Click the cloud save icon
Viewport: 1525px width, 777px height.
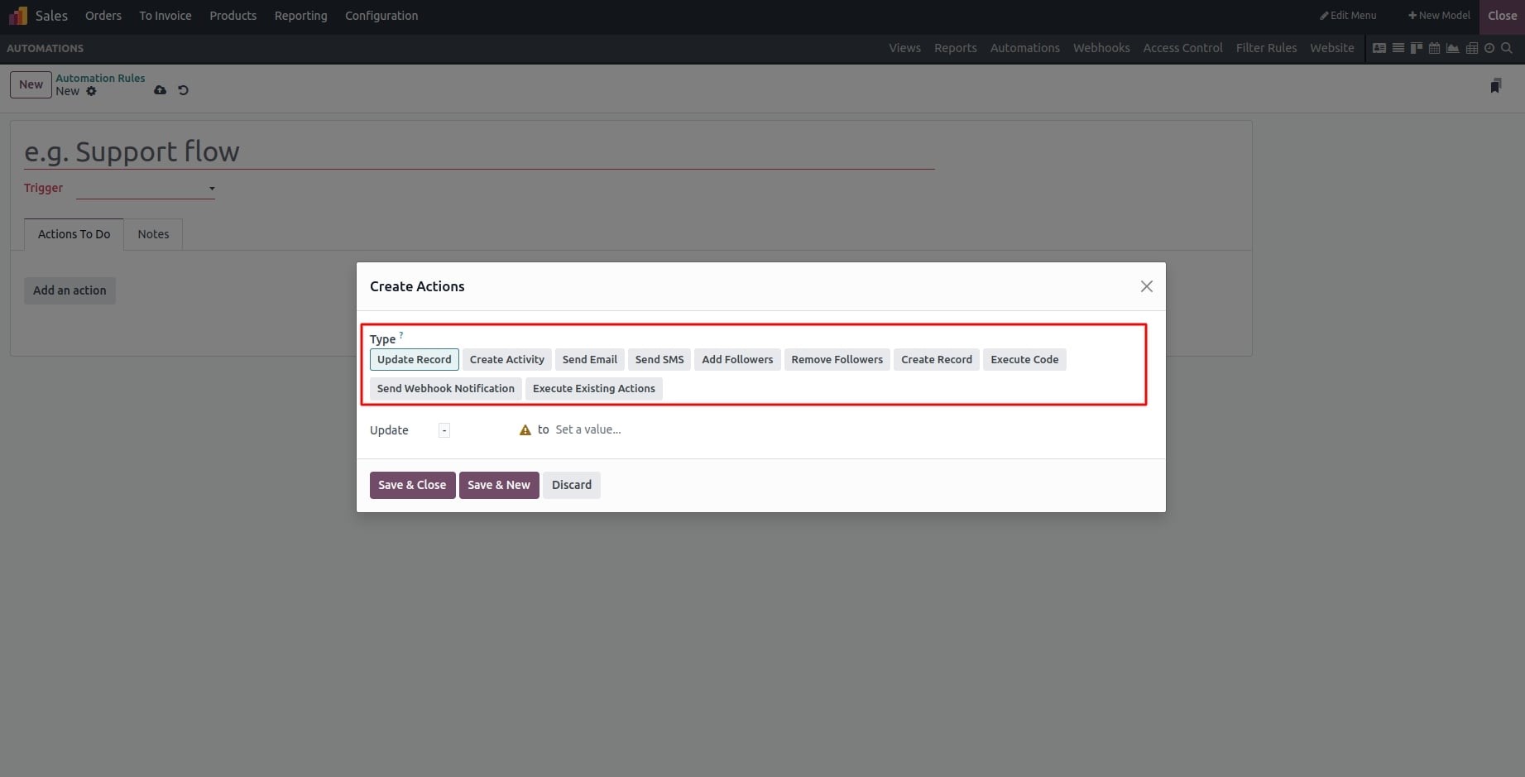(160, 90)
